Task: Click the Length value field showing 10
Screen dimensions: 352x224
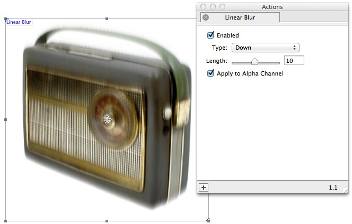Action: point(294,61)
